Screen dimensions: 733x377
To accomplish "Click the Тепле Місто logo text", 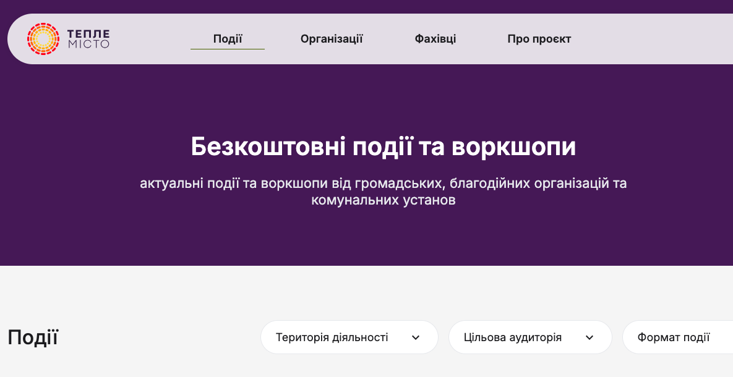I will (x=88, y=39).
